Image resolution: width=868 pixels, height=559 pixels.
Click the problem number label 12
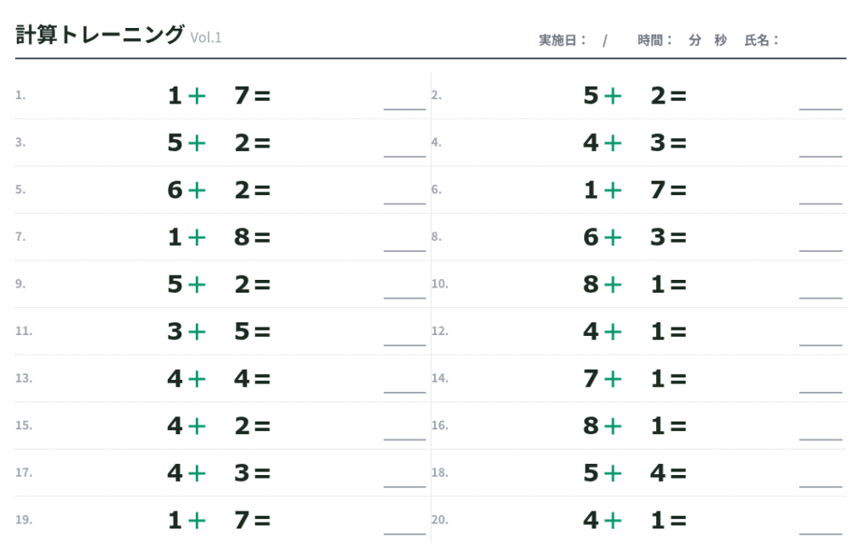[439, 331]
